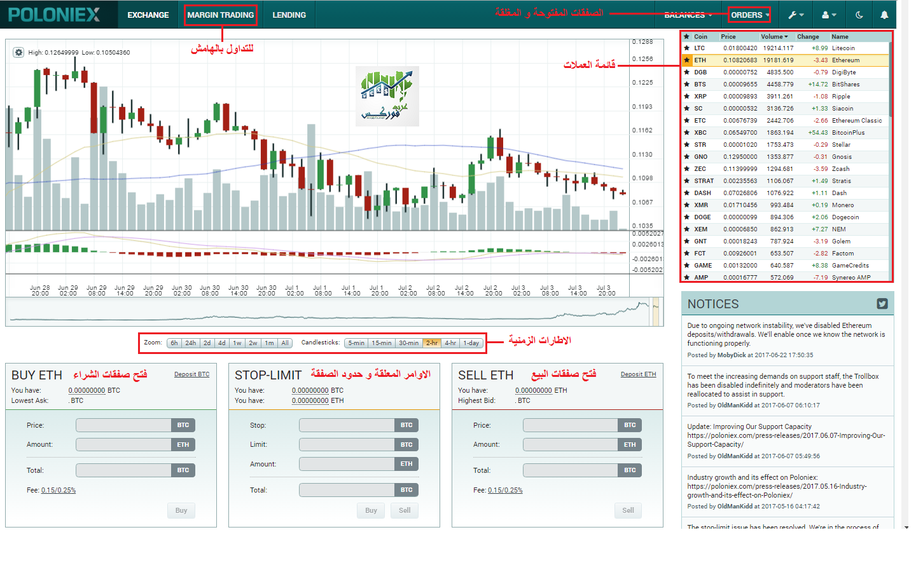Select the Dogecoin market row
The height and width of the screenshot is (572, 916).
pos(786,217)
